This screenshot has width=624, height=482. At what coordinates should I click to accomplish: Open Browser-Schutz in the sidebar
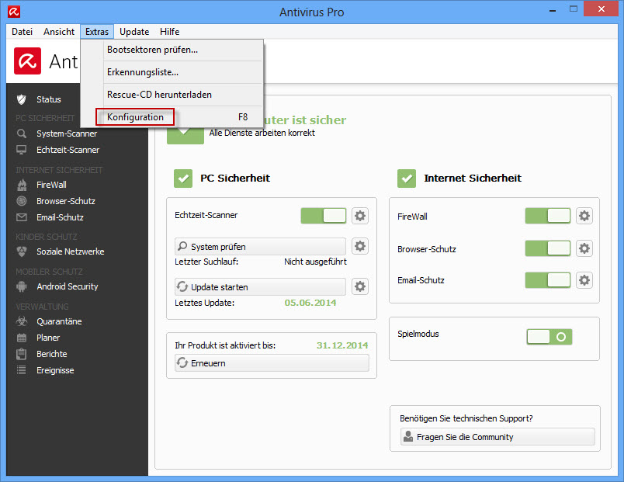pos(66,201)
